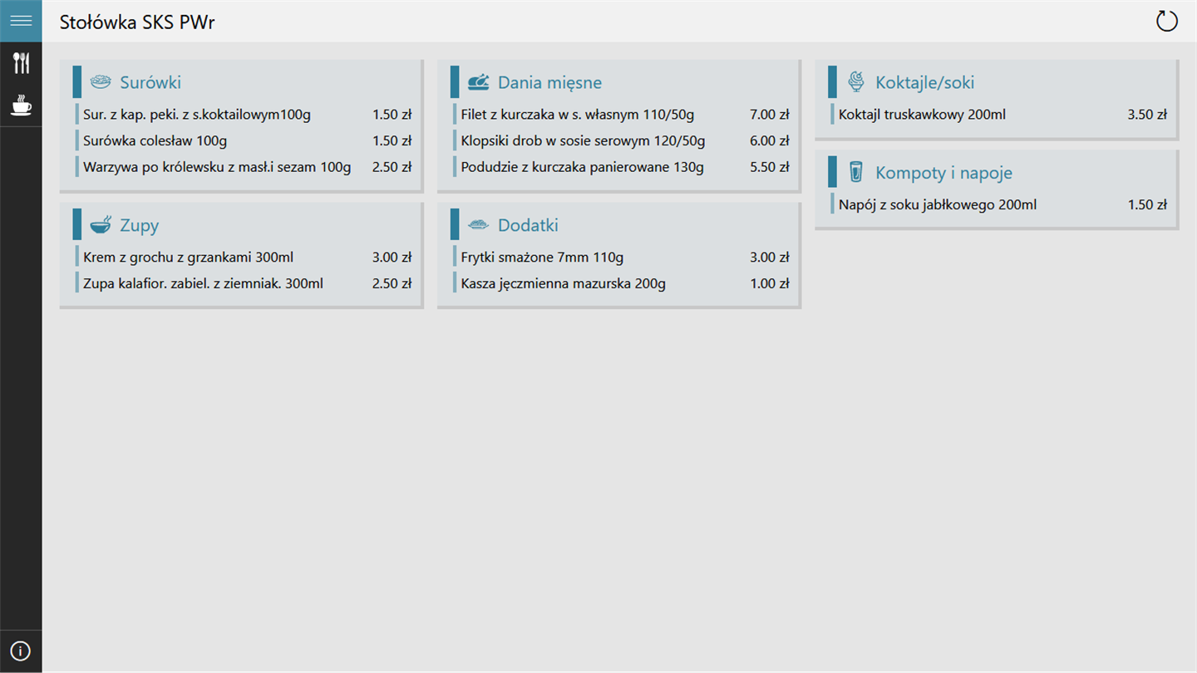Viewport: 1197px width, 673px height.
Task: Click the Surówki salad bowl icon
Action: pyautogui.click(x=101, y=81)
